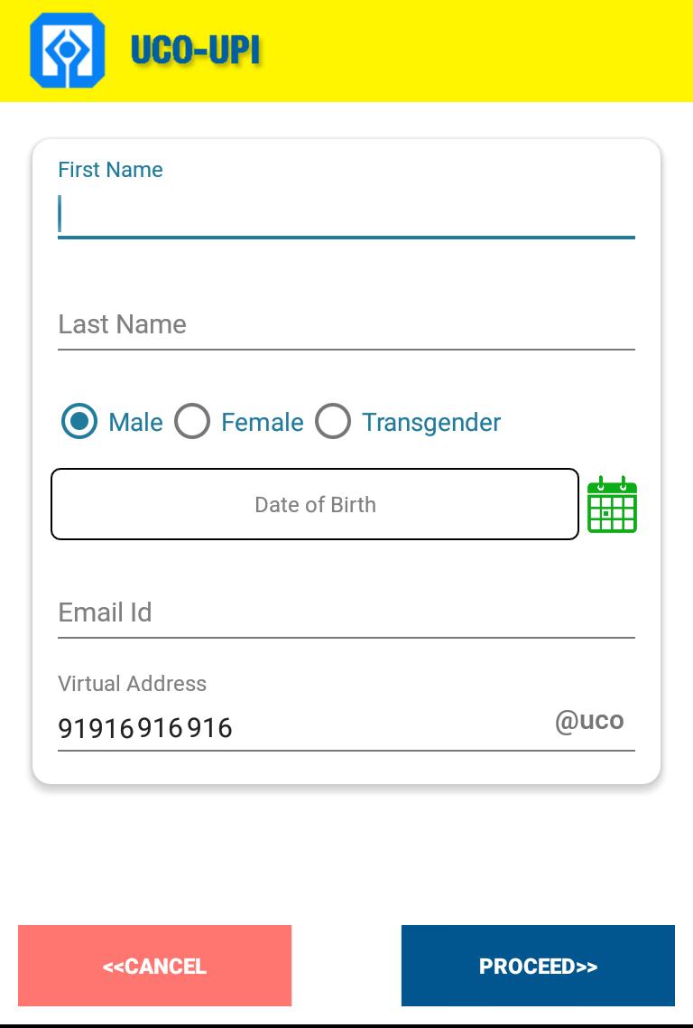Enter the Email Id field
693x1028 pixels.
pyautogui.click(x=346, y=612)
